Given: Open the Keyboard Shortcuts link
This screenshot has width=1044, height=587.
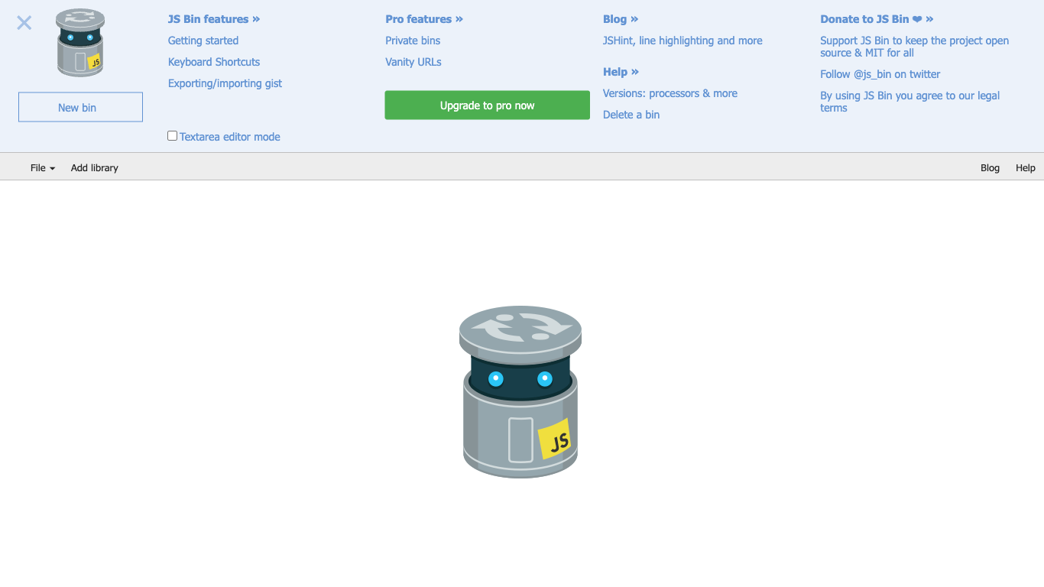Looking at the screenshot, I should point(214,62).
